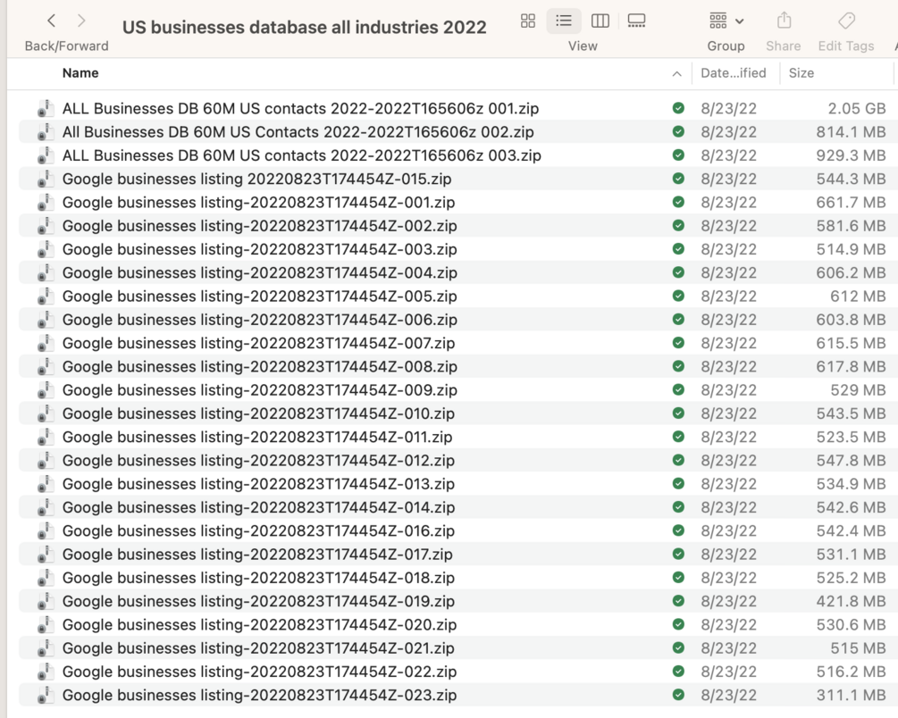Select Google businesses listing-016.zip
Image resolution: width=898 pixels, height=718 pixels.
[x=258, y=531]
